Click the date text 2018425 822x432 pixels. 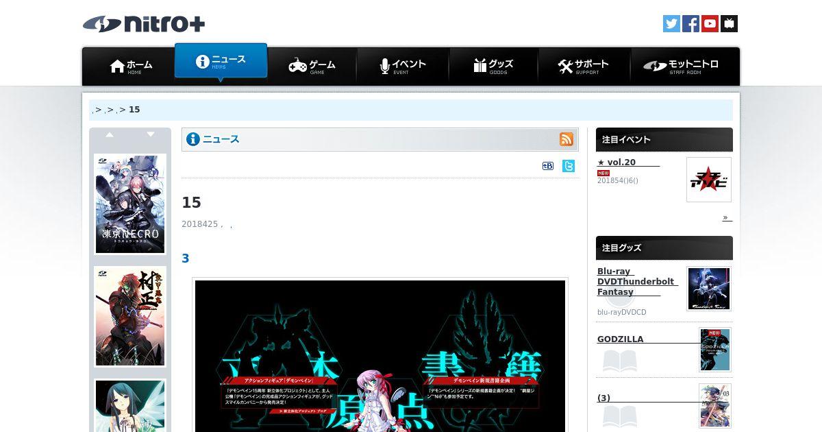(x=199, y=224)
